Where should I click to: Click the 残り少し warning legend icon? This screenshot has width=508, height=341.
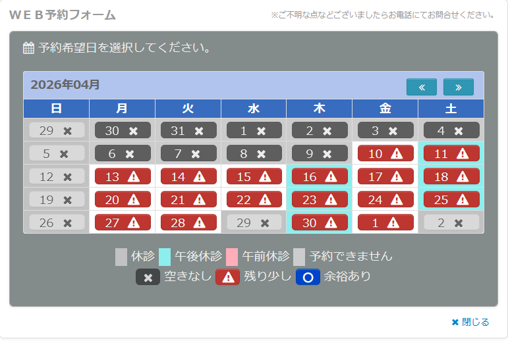228,277
